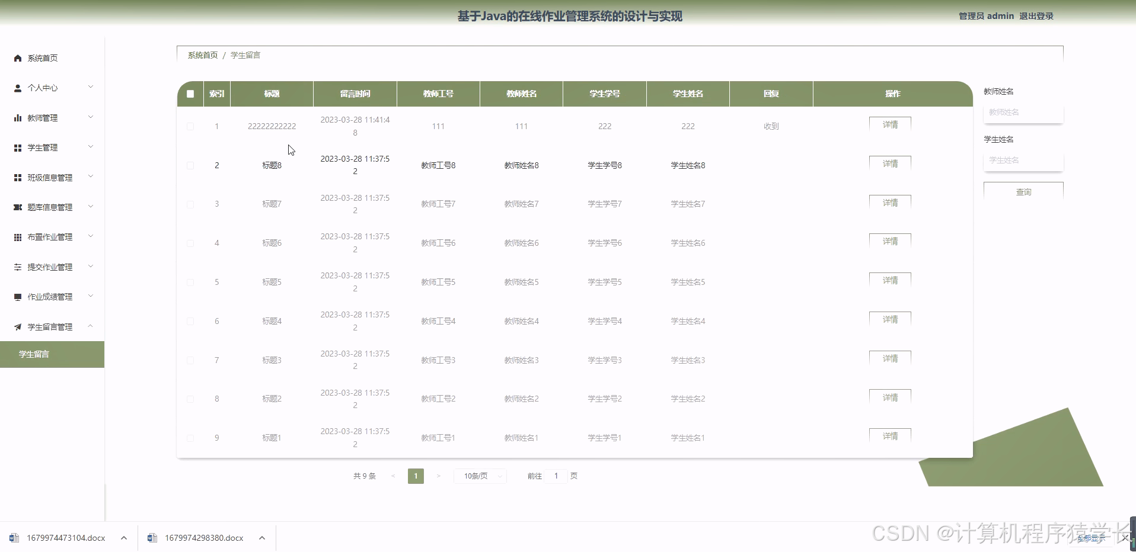
Task: Close the downloads bar with the X
Action: [x=1125, y=538]
